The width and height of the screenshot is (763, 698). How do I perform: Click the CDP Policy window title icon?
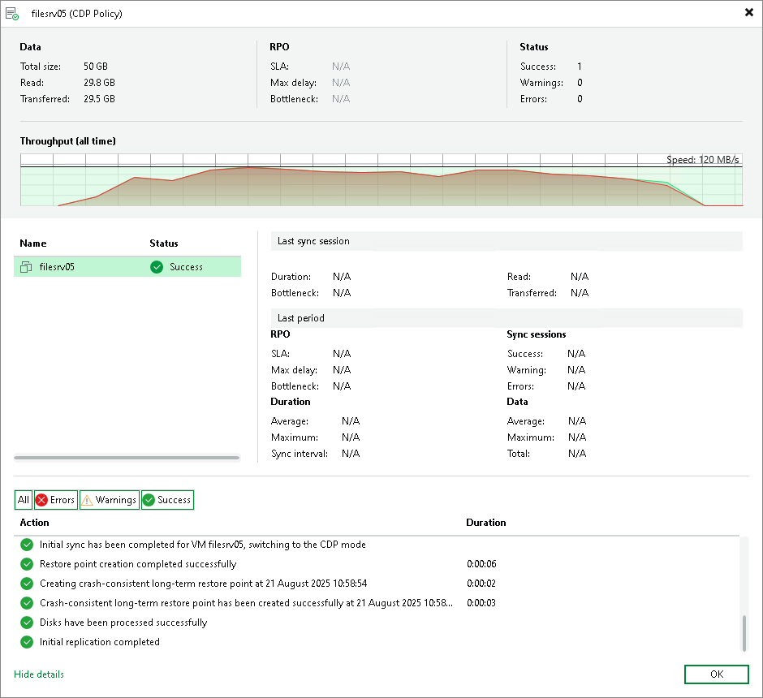pos(12,14)
